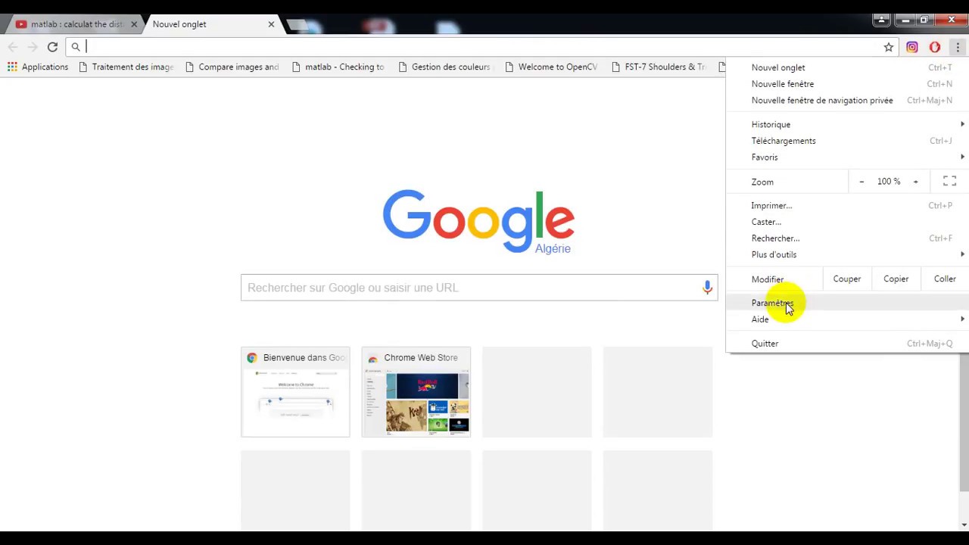Expand the Plus d'outils submenu
Image resolution: width=969 pixels, height=545 pixels.
pos(847,254)
